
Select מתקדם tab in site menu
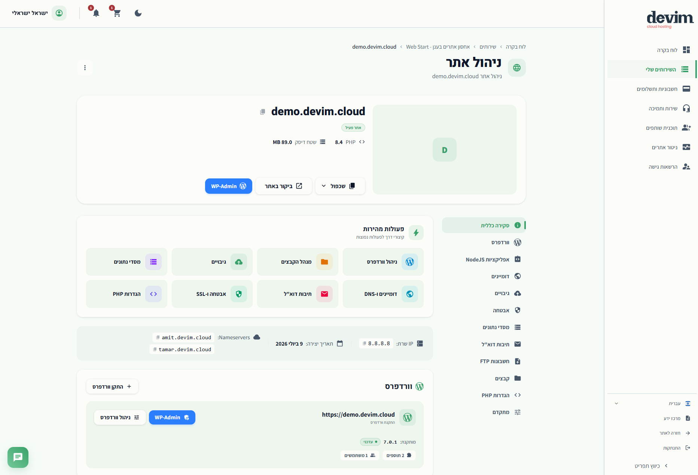[x=484, y=412]
